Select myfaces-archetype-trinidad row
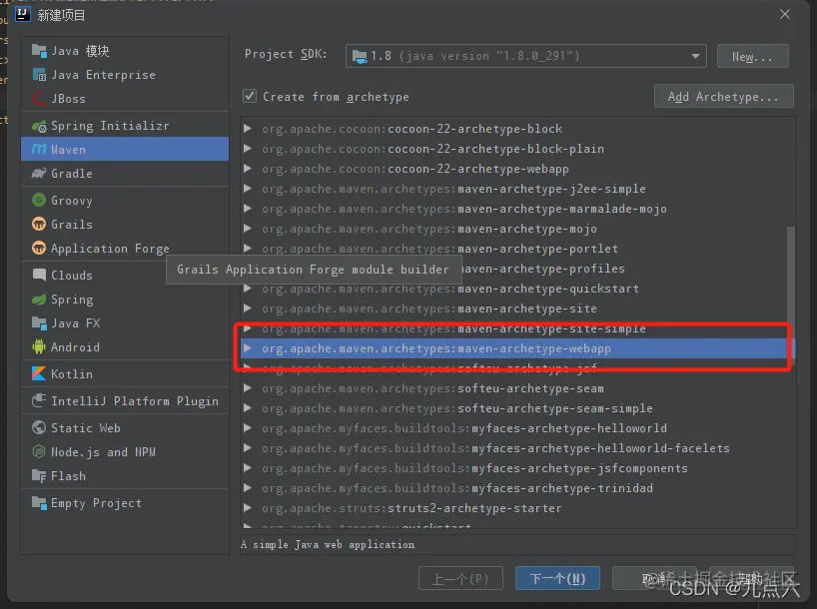Viewport: 817px width, 609px height. tap(513, 488)
